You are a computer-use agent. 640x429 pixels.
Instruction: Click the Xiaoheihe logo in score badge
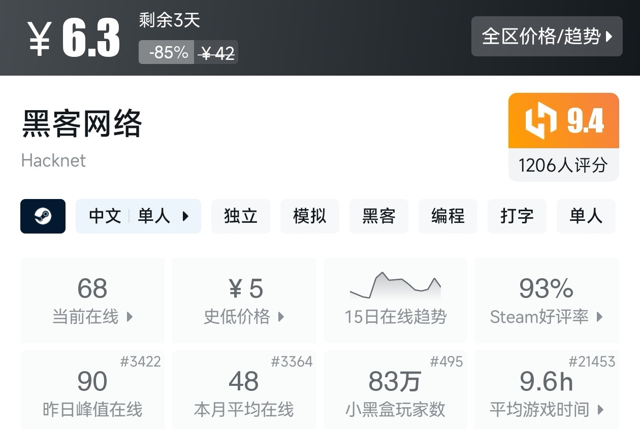[541, 121]
